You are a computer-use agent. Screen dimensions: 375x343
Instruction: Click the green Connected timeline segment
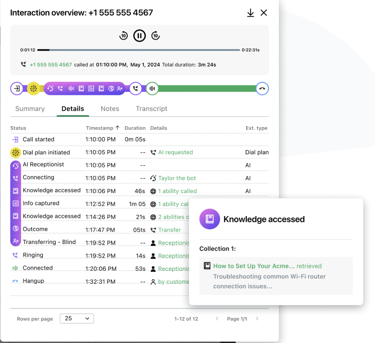[207, 88]
